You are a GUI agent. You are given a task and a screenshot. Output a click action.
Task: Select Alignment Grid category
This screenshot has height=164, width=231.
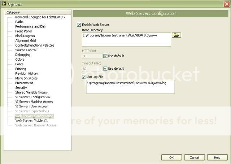[25, 41]
